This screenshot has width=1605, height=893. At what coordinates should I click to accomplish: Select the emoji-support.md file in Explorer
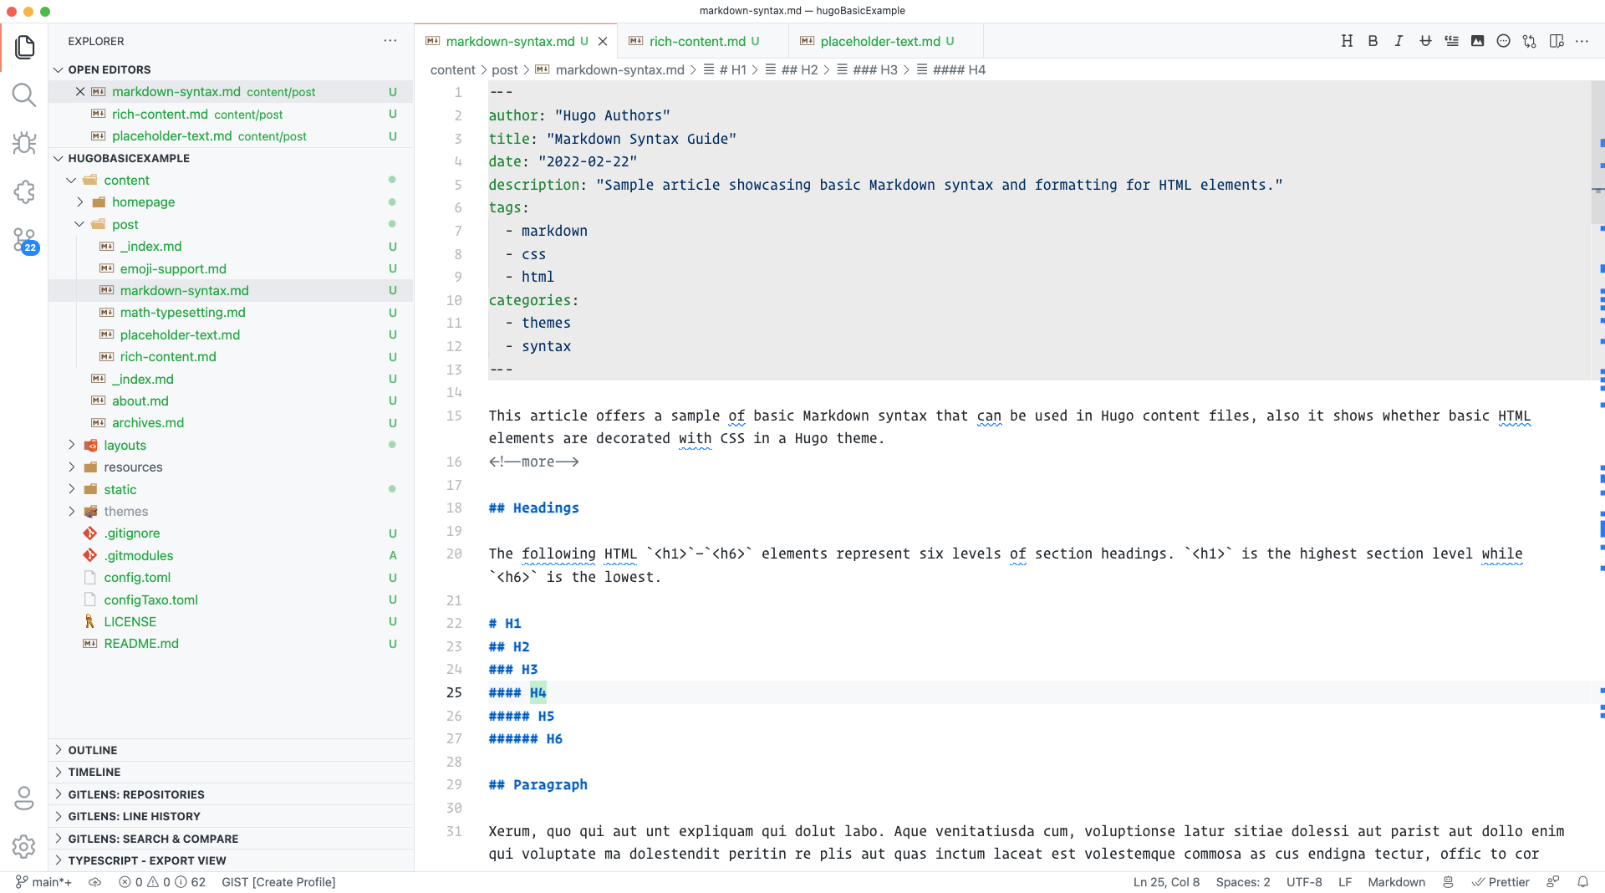tap(173, 268)
